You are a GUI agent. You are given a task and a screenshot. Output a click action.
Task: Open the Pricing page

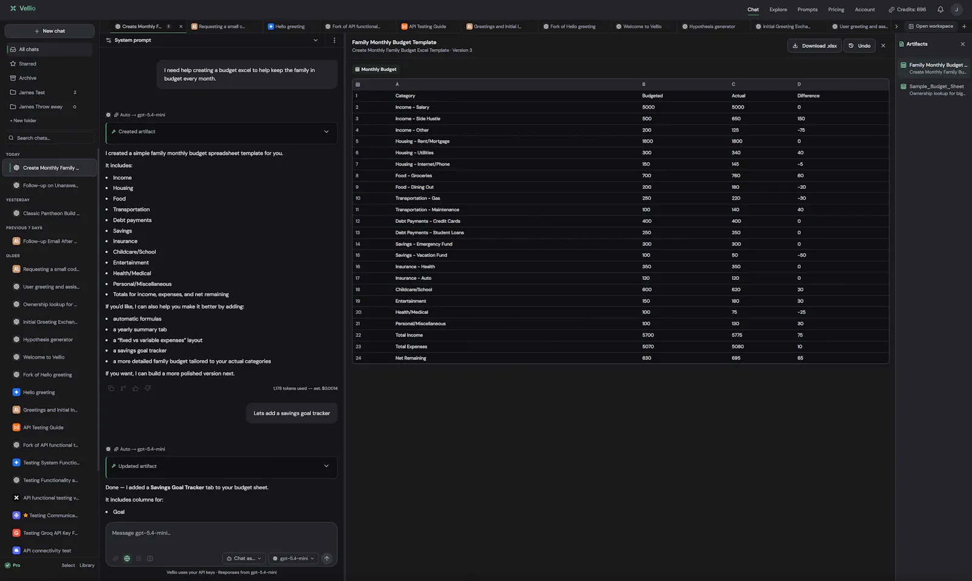click(836, 10)
